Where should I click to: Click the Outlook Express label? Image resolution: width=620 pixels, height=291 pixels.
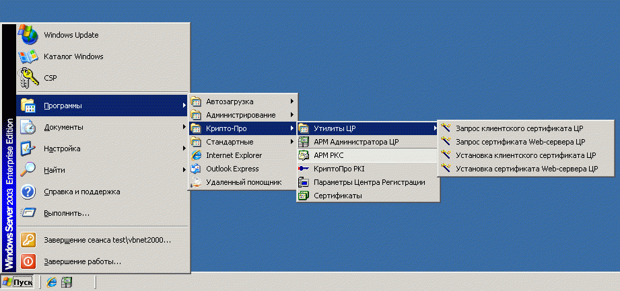(232, 169)
